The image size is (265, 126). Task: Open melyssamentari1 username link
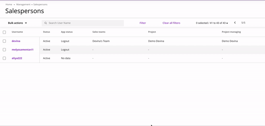tap(23, 50)
